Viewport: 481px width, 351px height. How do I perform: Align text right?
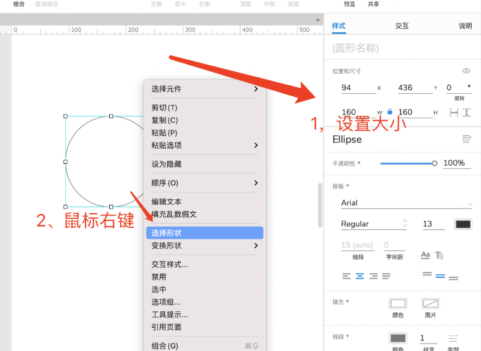[374, 276]
